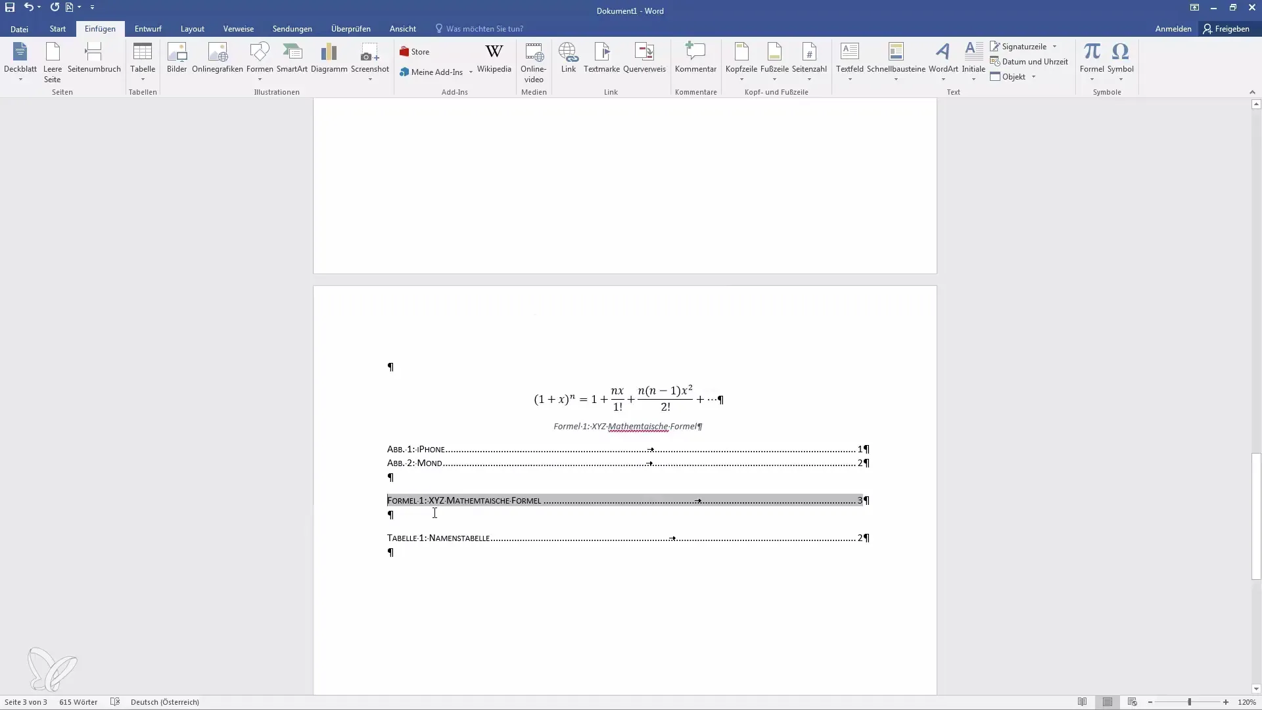
Task: Switch to Lesemodus view in status bar
Action: [x=1083, y=702]
